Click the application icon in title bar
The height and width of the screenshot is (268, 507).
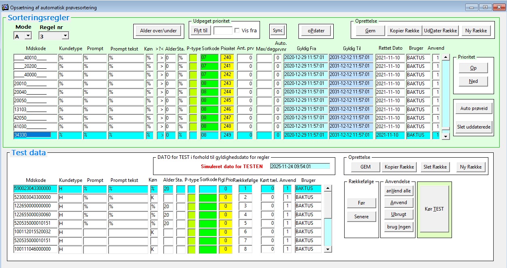pos(5,7)
